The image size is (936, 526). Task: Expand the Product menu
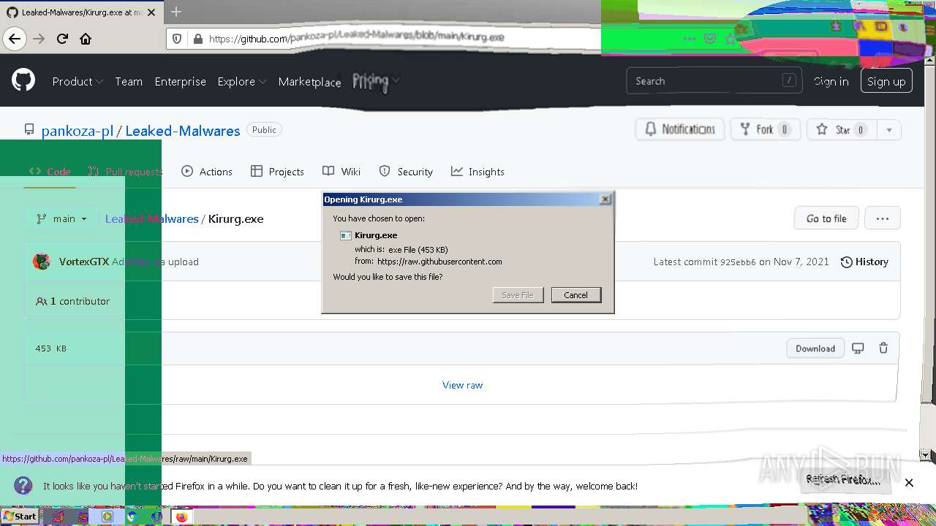(78, 81)
